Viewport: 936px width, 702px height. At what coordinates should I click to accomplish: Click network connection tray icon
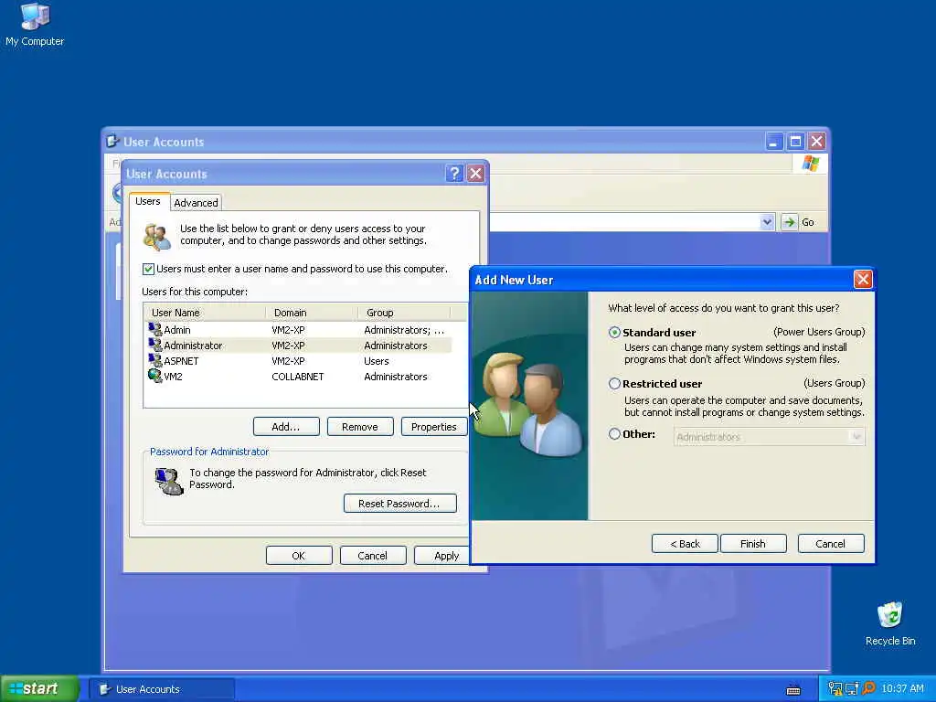point(835,689)
